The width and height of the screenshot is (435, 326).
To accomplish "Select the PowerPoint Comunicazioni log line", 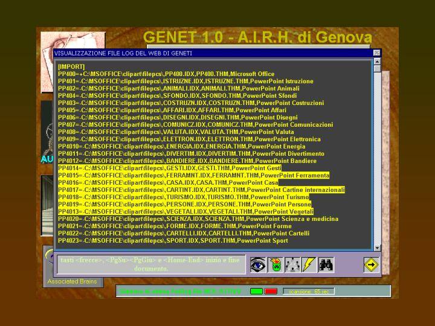I will click(196, 124).
